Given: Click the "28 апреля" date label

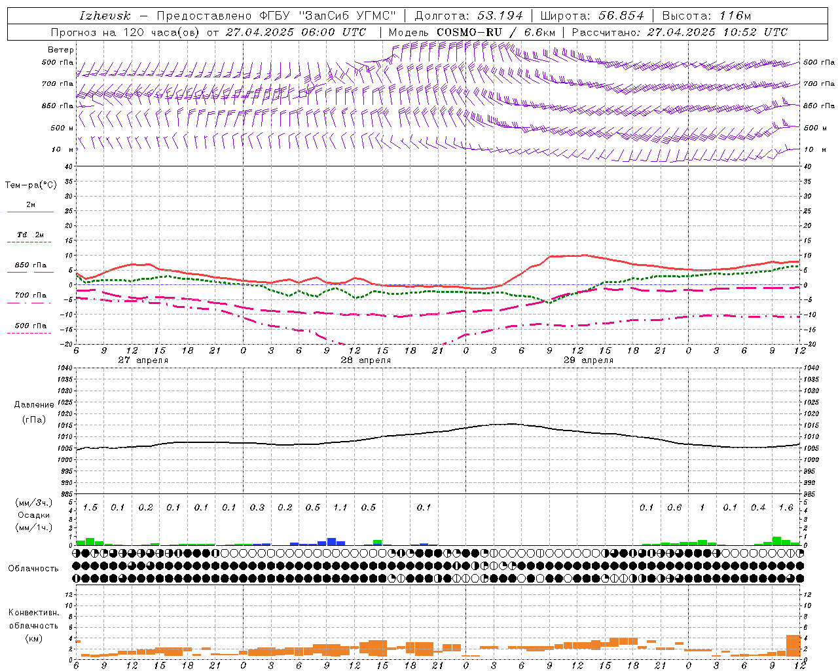Looking at the screenshot, I should [365, 360].
